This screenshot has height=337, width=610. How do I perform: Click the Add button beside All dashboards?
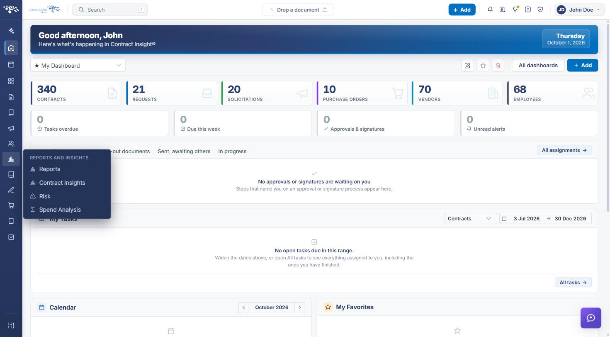click(583, 65)
